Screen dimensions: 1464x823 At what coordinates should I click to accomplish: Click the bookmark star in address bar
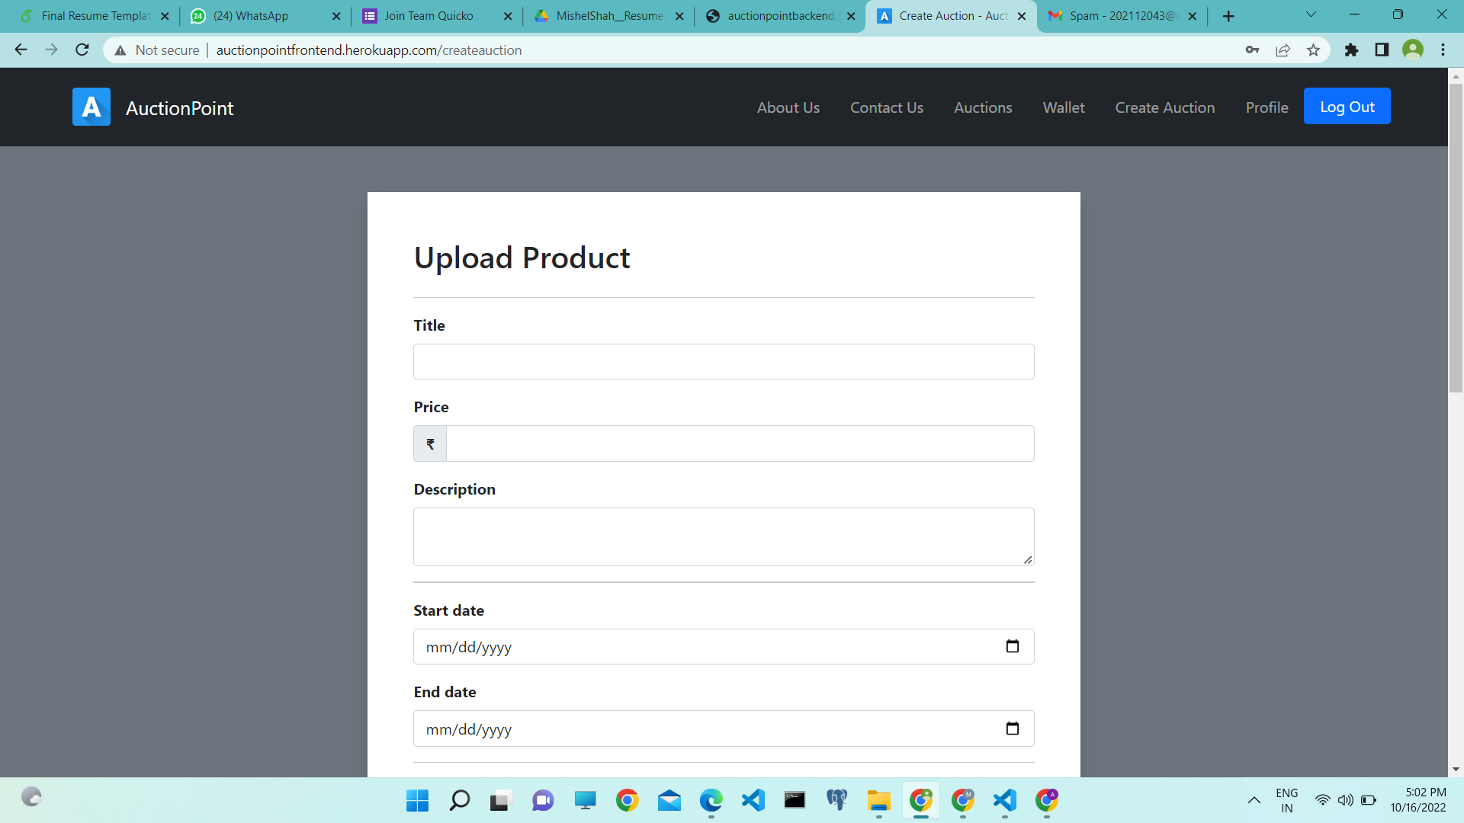(1313, 50)
